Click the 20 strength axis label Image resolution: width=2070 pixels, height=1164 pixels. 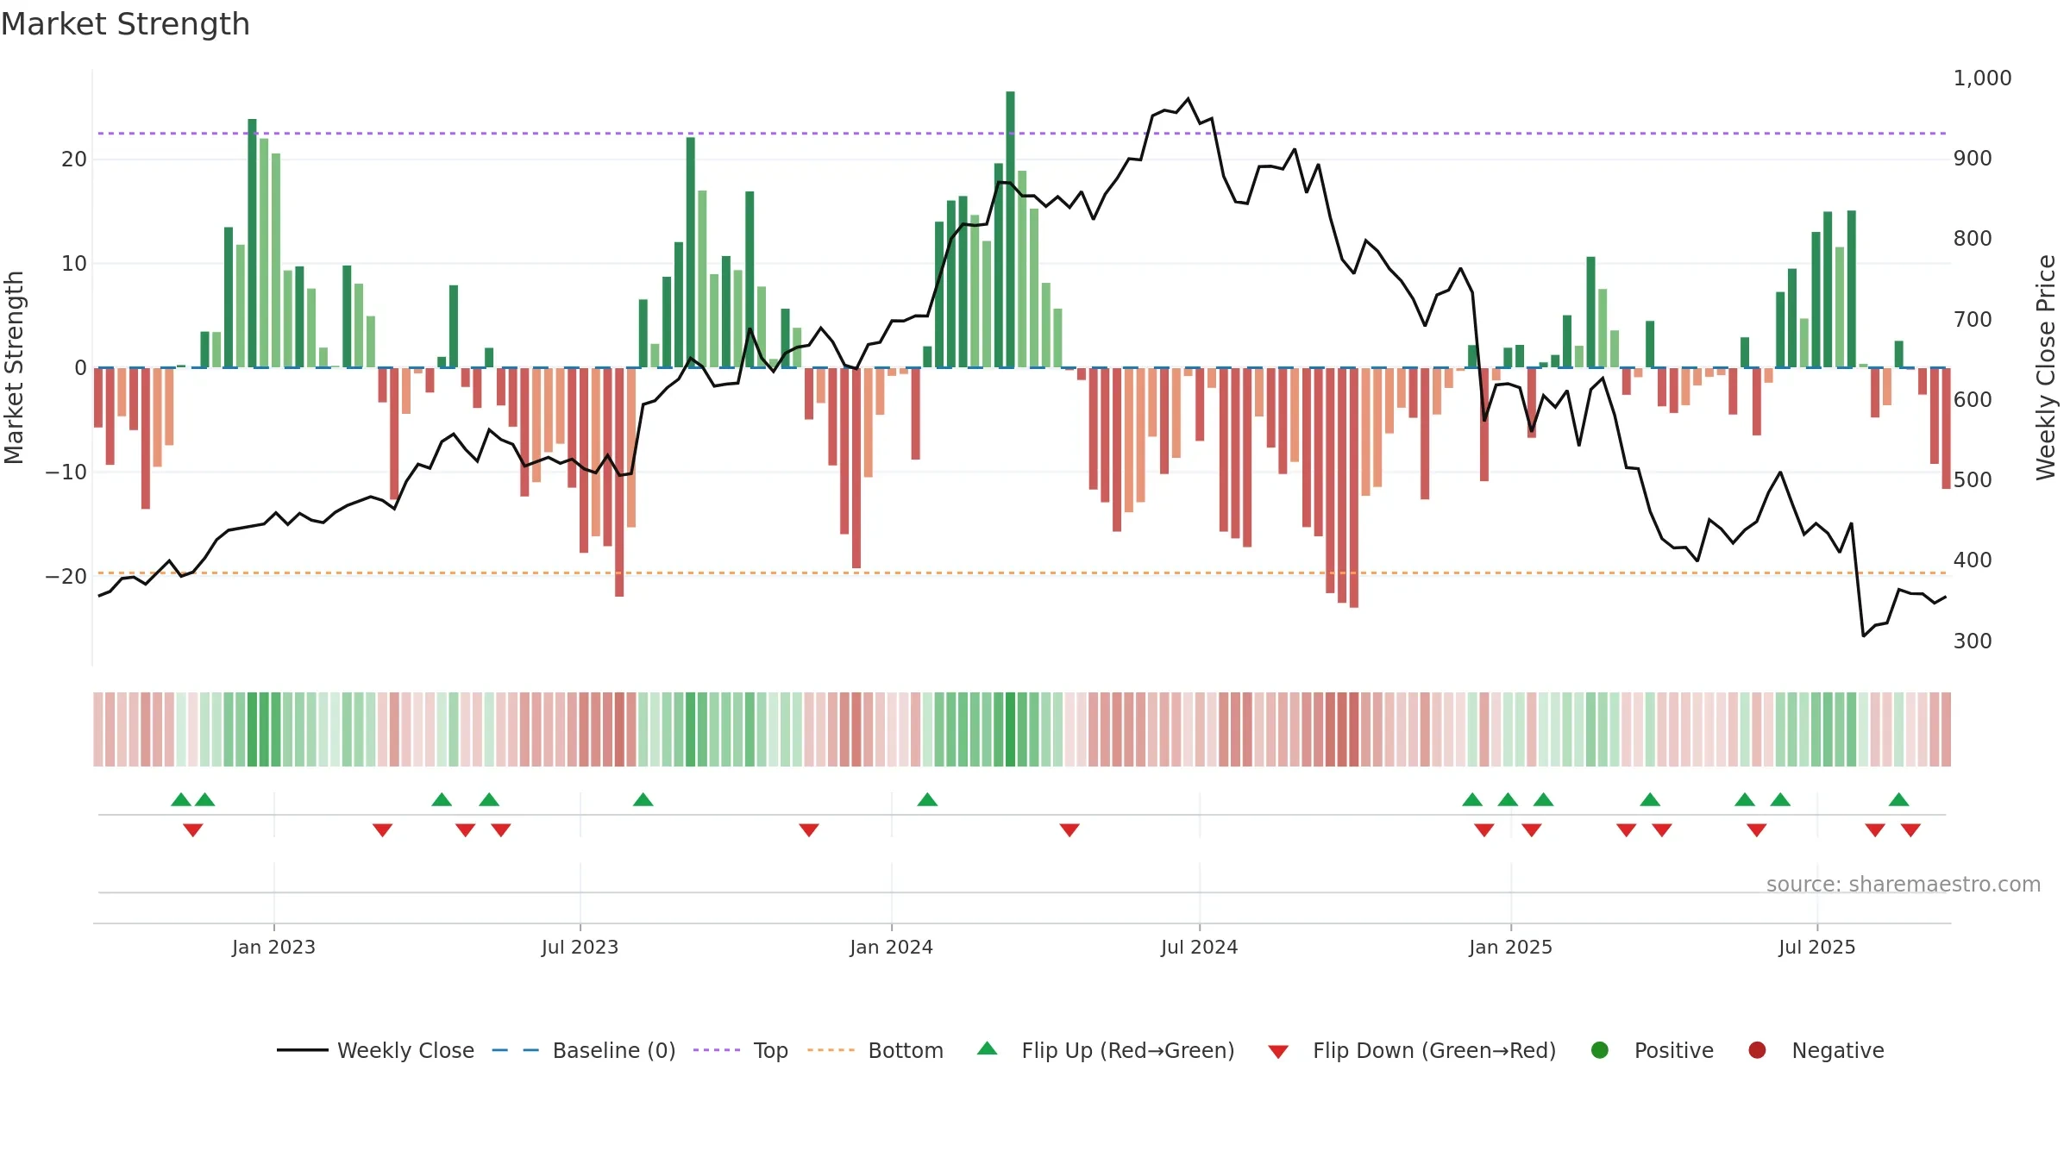pyautogui.click(x=74, y=160)
